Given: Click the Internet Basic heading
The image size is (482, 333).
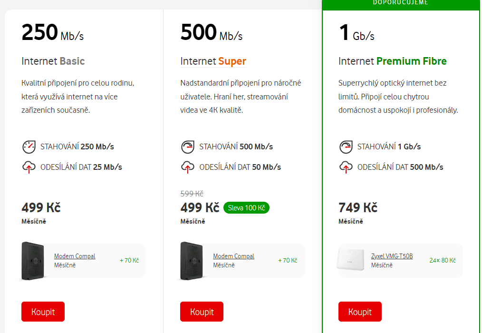Looking at the screenshot, I should pos(53,61).
